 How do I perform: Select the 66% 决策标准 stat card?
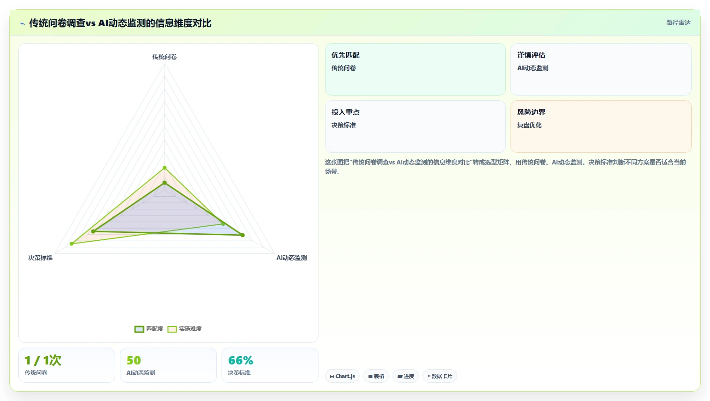click(270, 365)
